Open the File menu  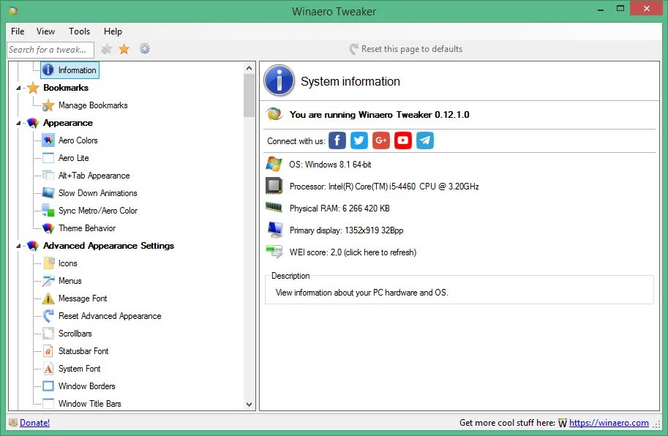(18, 31)
